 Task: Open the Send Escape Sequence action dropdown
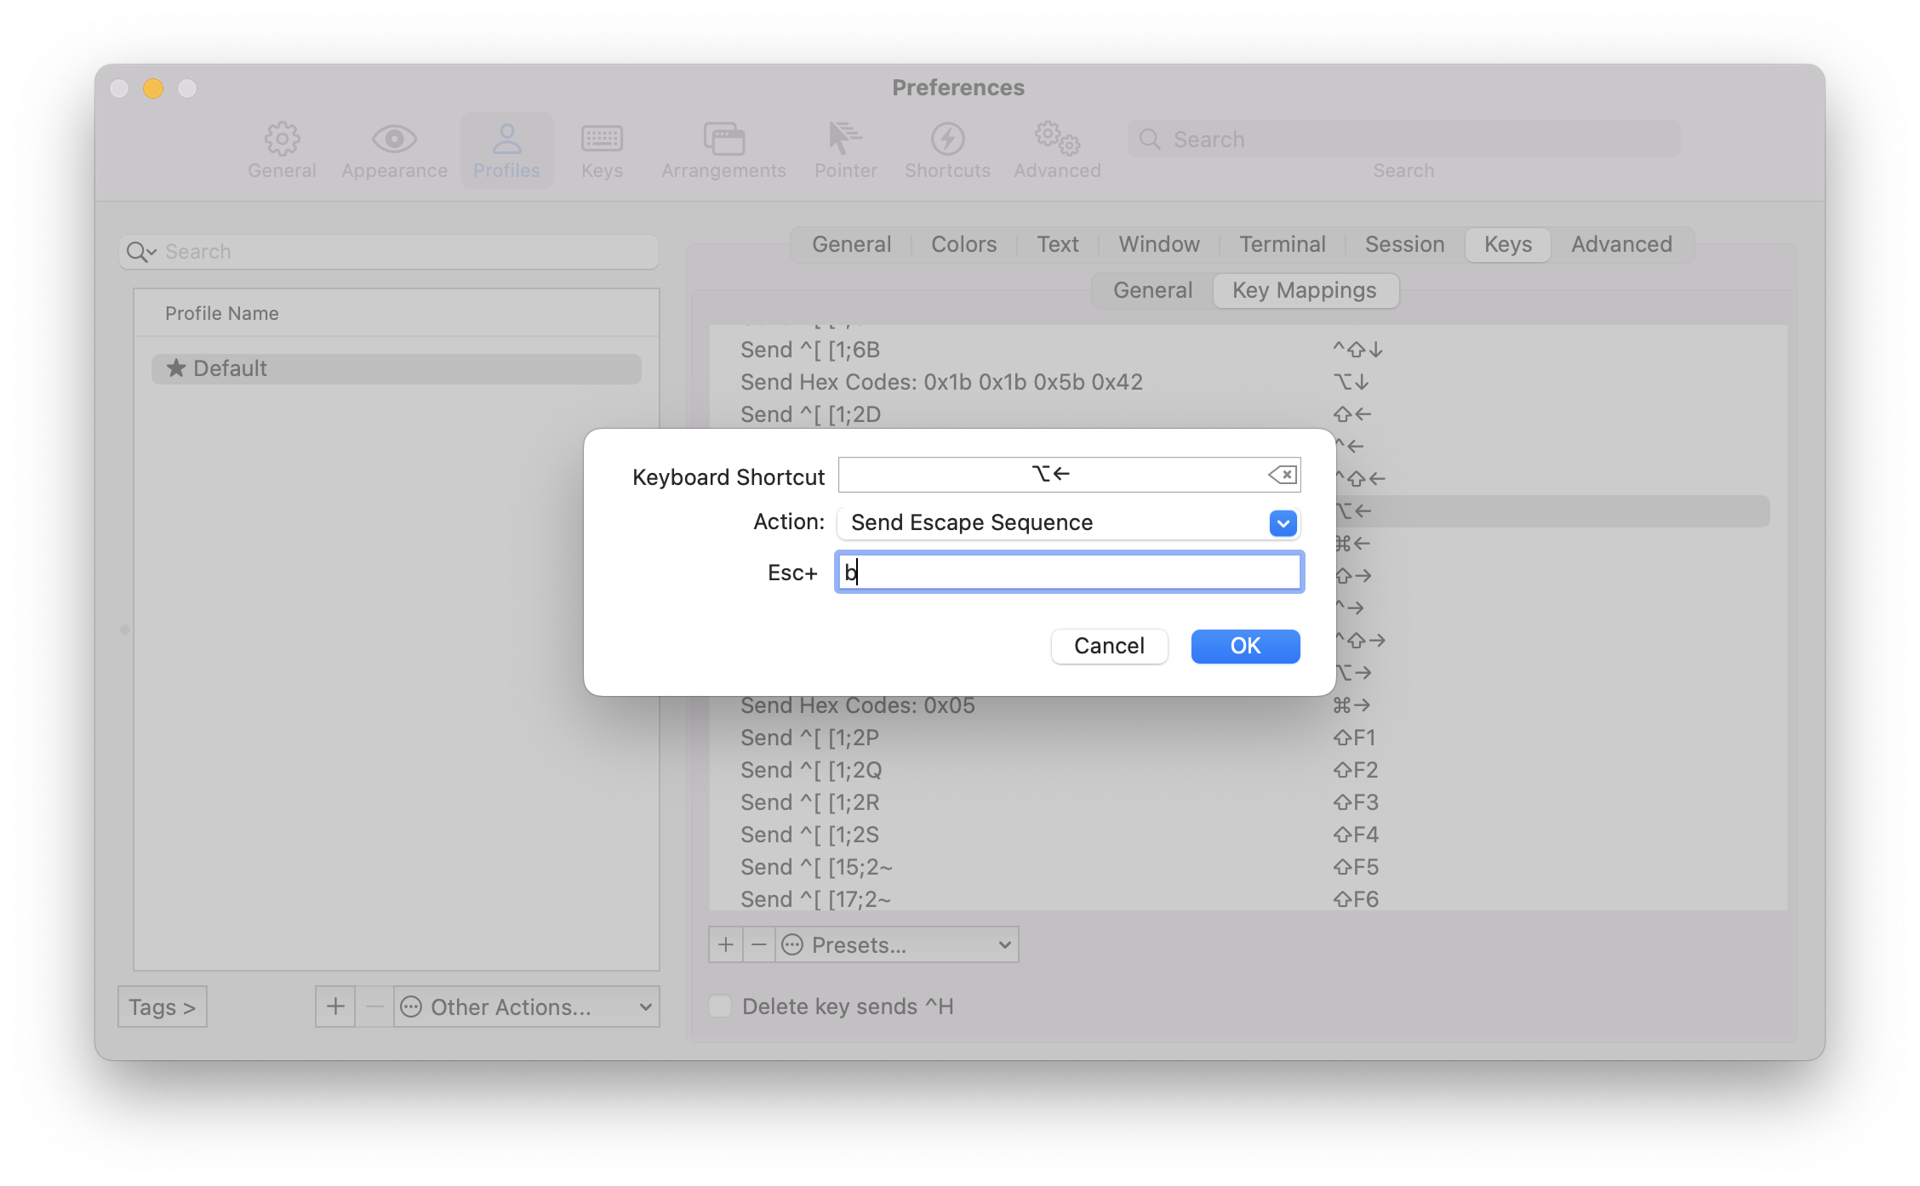(x=1282, y=522)
